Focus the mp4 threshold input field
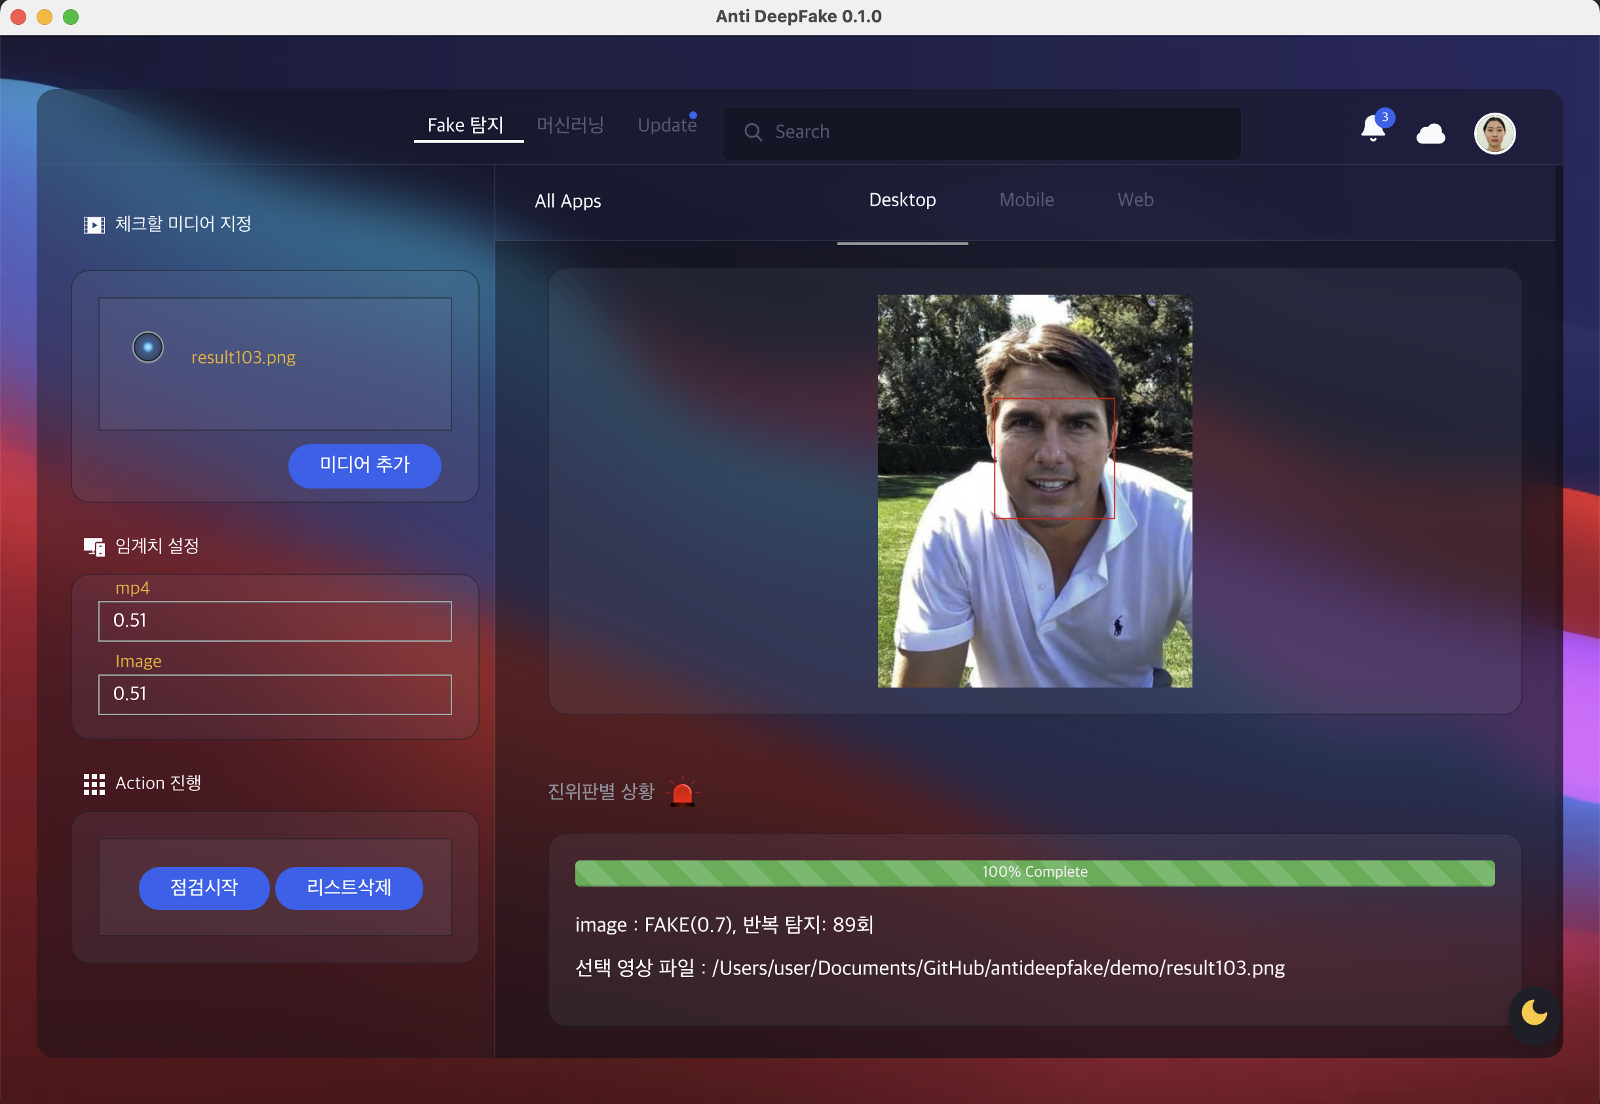The height and width of the screenshot is (1104, 1600). 275,621
